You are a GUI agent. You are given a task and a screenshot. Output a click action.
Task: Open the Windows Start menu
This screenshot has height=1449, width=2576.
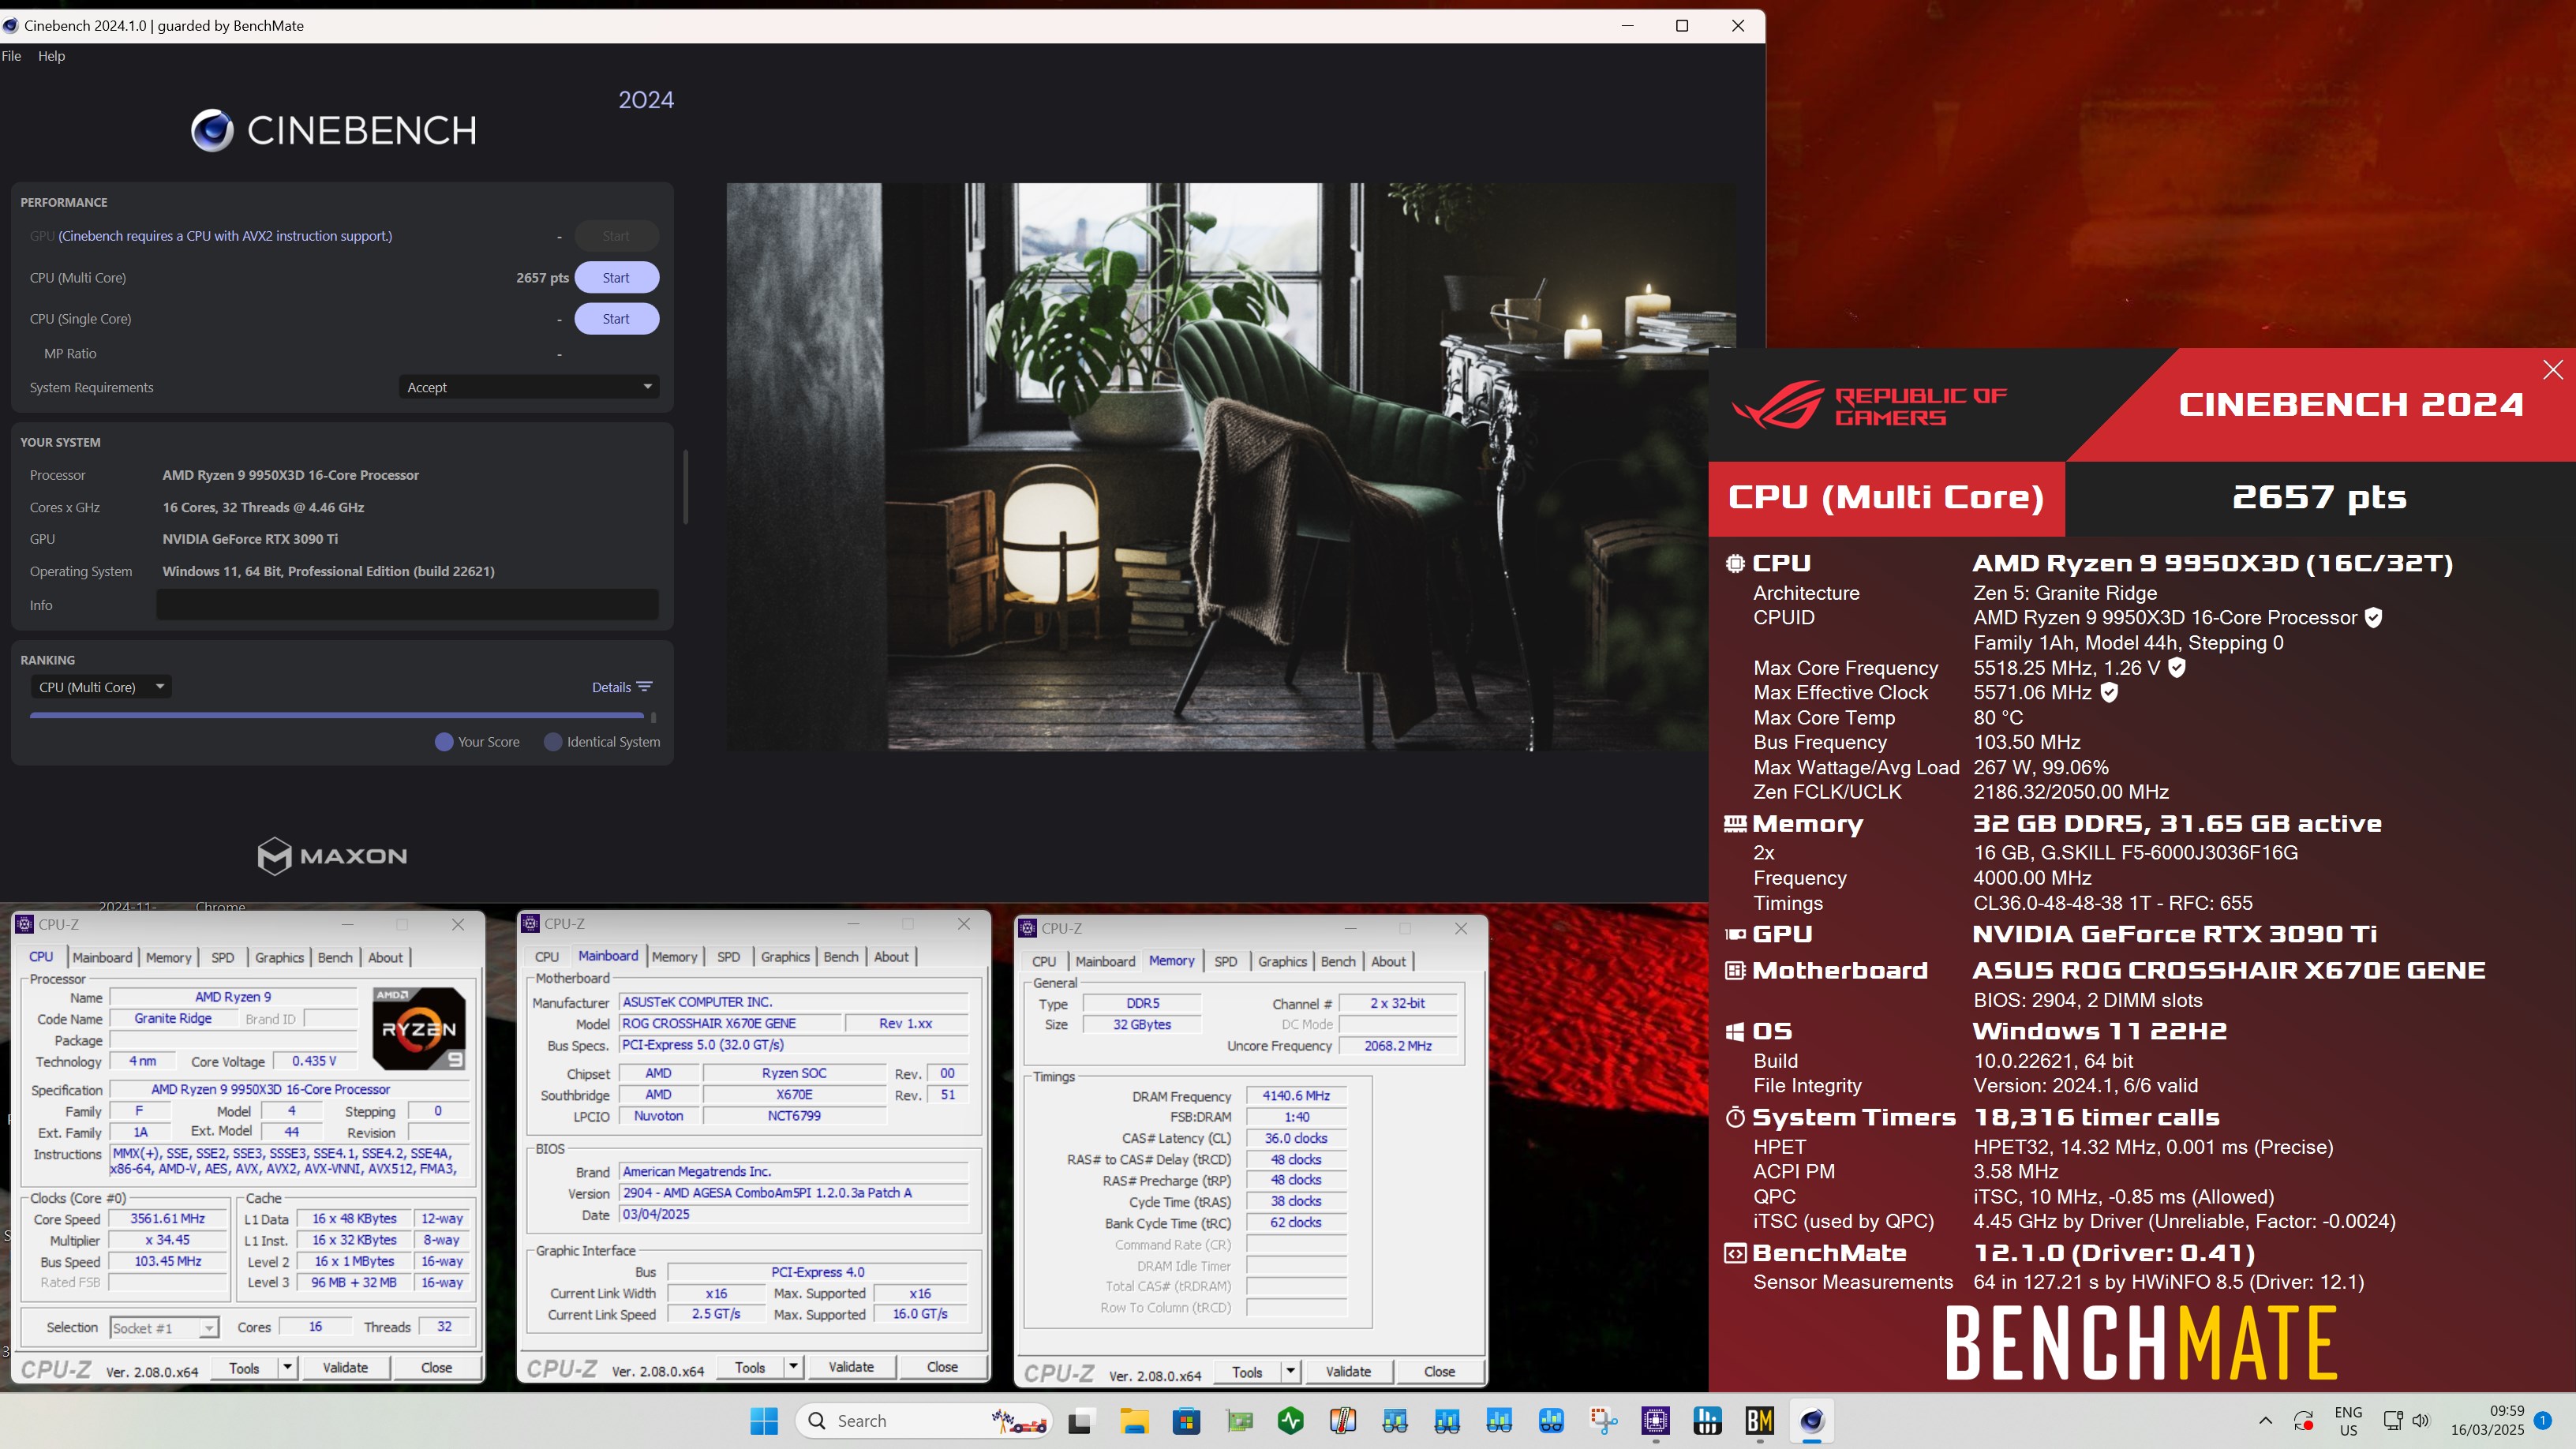point(764,1421)
